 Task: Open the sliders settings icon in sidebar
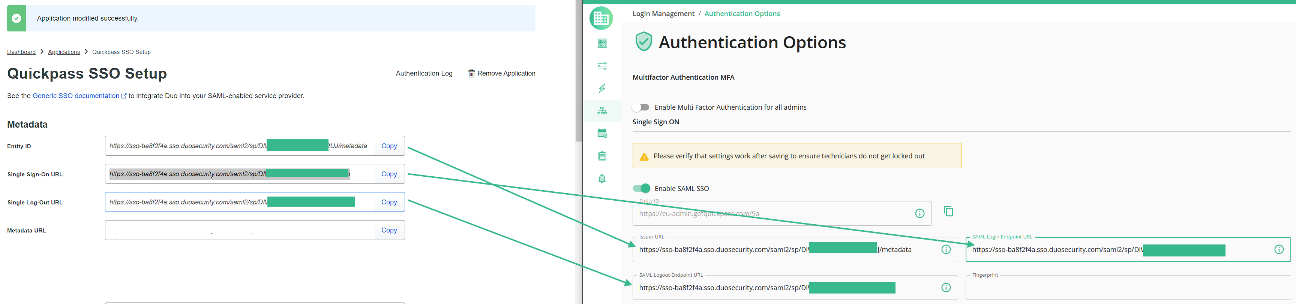pos(602,66)
